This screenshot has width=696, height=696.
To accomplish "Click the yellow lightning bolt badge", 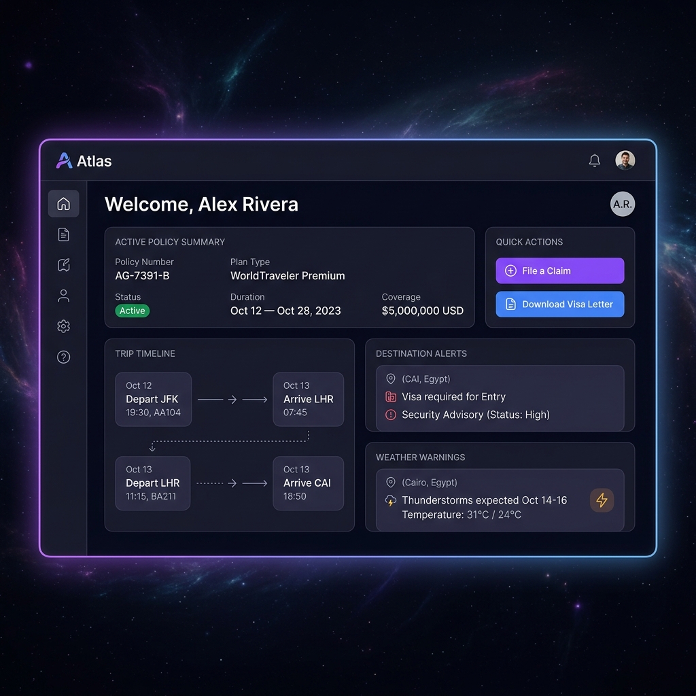I will point(602,500).
